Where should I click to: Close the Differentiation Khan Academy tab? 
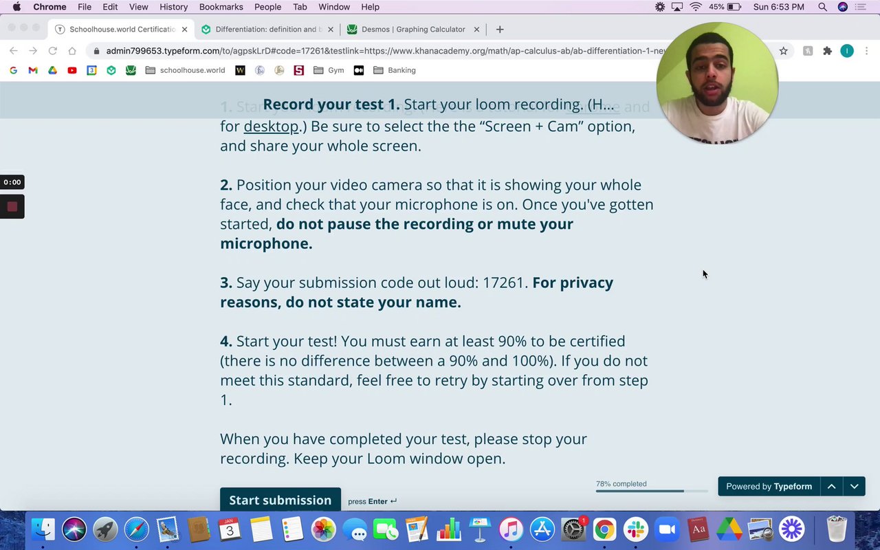331,30
